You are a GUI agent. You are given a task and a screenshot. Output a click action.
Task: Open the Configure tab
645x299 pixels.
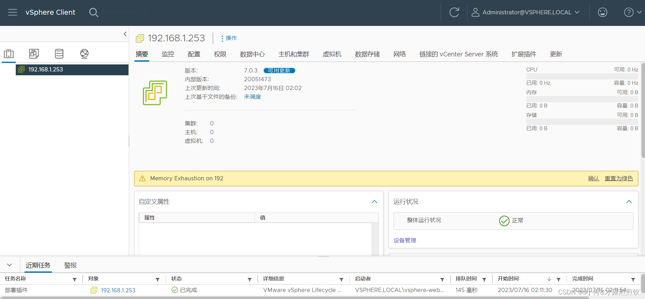(x=194, y=54)
